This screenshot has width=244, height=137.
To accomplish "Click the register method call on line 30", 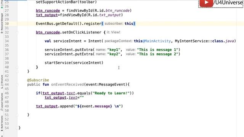I will tap(93, 24).
